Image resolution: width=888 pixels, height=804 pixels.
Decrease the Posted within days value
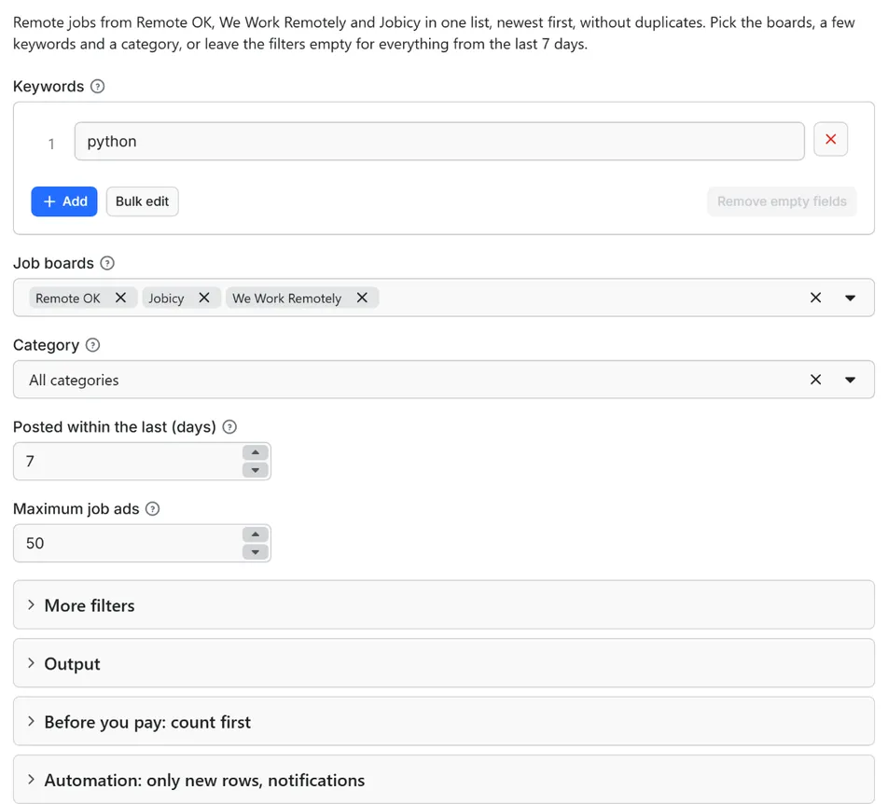[x=256, y=470]
